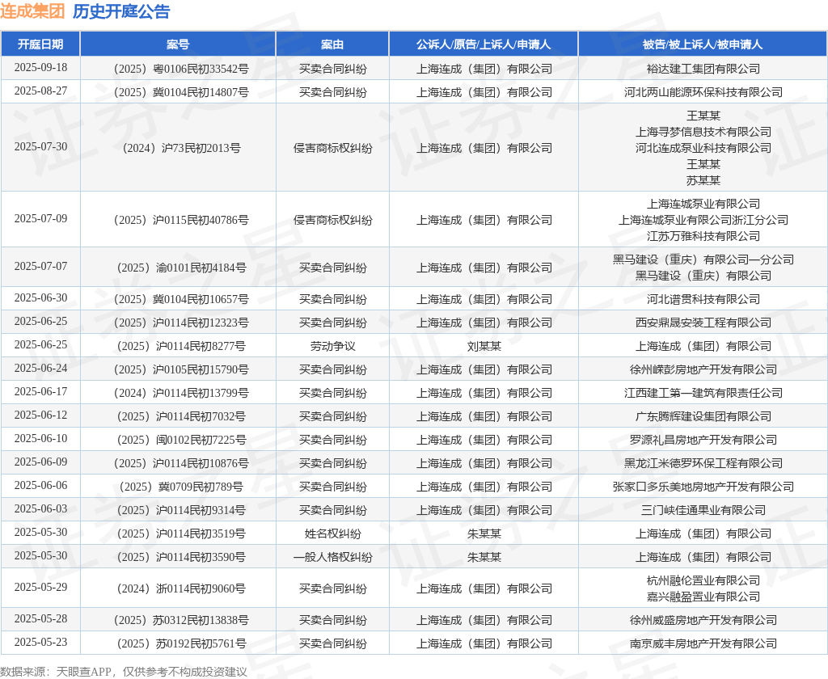Click defendant 上海寻梦信息技术有限公司
Image resolution: width=828 pixels, height=679 pixels.
tap(703, 132)
